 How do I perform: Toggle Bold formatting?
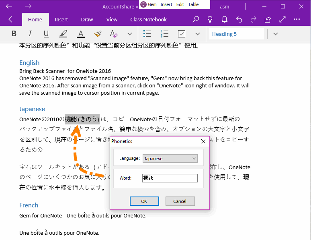coord(14,33)
